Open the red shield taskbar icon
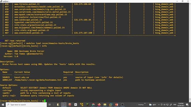The height and width of the screenshot is (107, 191). (70, 105)
